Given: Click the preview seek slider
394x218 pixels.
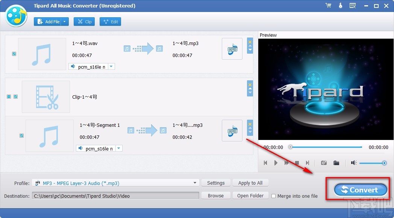Looking at the screenshot, I should (326, 147).
